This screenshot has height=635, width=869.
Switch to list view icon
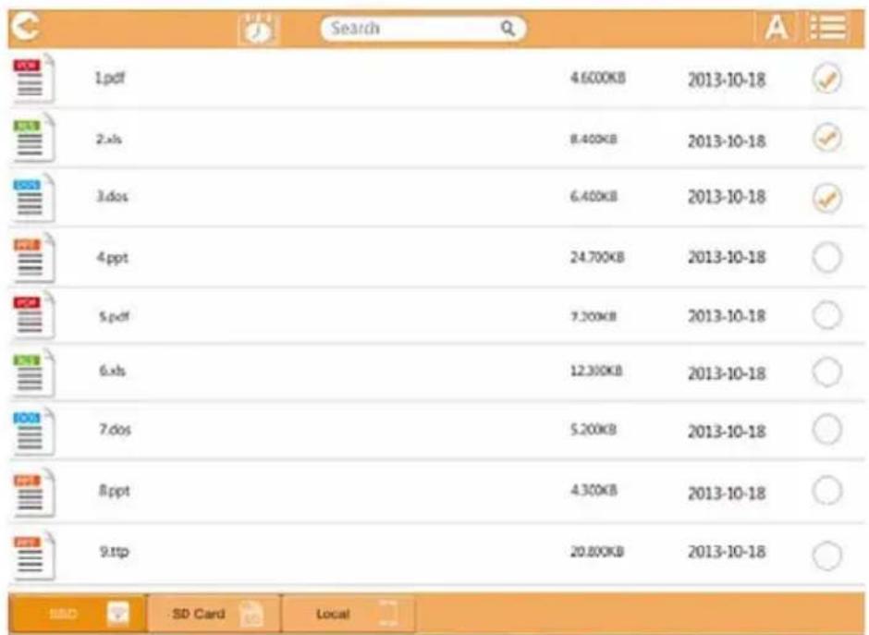[828, 27]
